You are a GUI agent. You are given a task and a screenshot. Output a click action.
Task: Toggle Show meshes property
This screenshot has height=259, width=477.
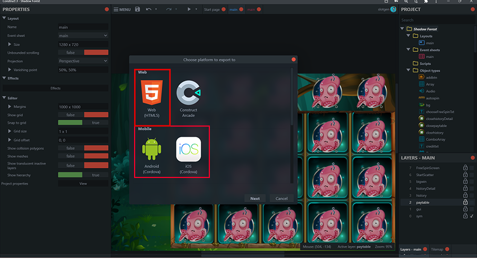pos(83,156)
